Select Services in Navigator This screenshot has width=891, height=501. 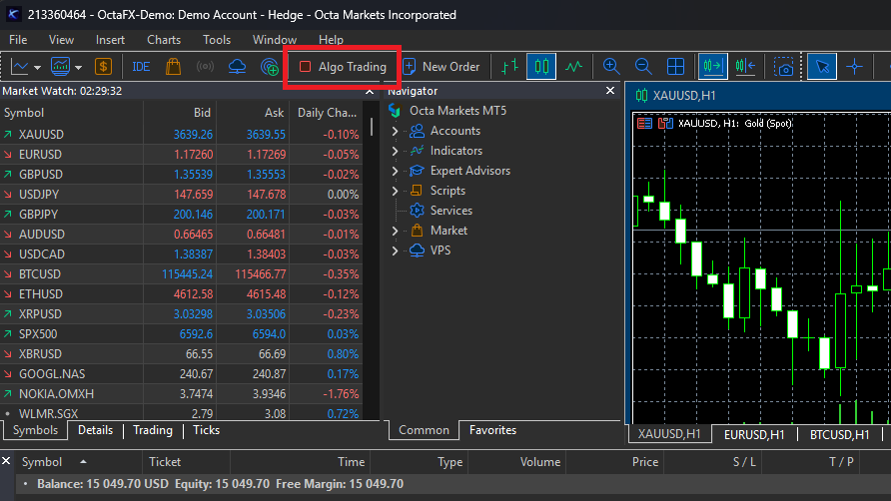(451, 211)
